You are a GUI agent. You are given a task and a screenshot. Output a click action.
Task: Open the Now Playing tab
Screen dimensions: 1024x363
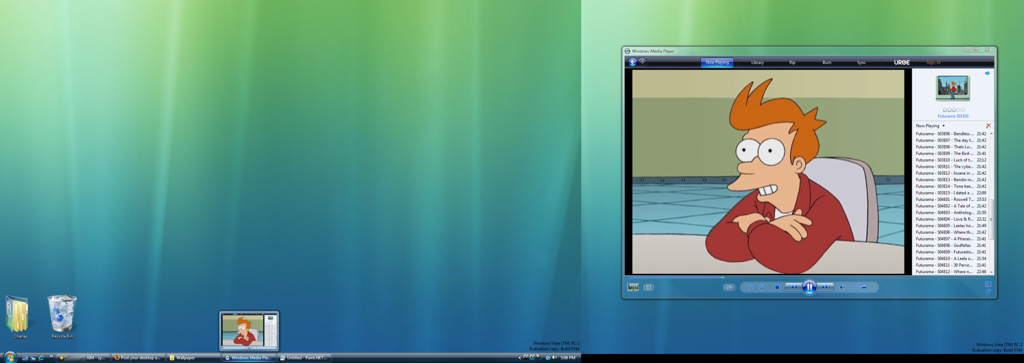pyautogui.click(x=717, y=63)
